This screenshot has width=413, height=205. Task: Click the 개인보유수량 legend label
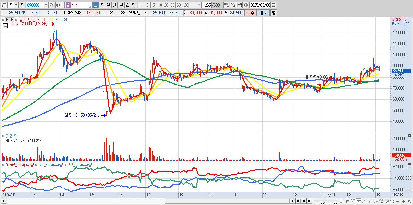click(80, 164)
